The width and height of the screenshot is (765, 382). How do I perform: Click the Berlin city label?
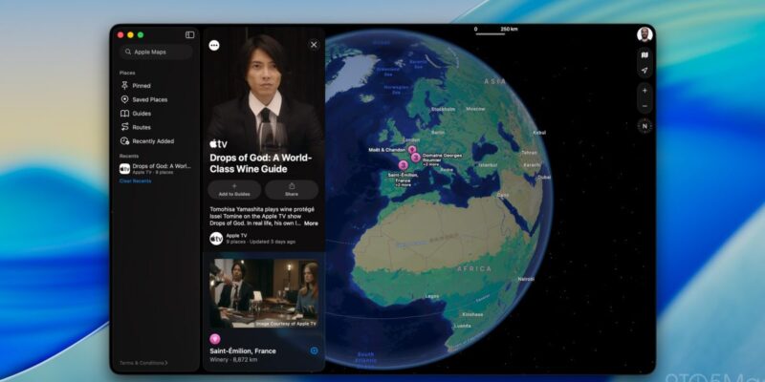click(x=438, y=133)
